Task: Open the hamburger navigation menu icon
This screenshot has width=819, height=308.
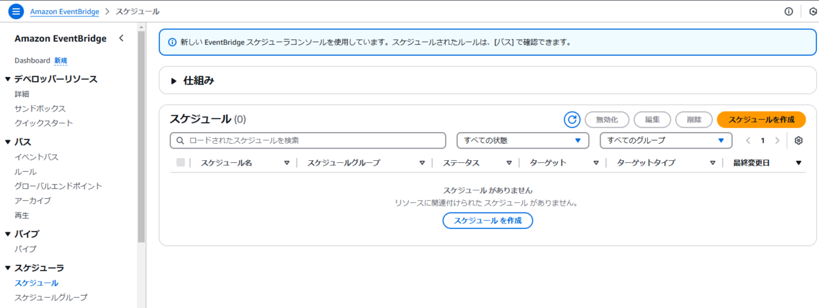Action: pyautogui.click(x=16, y=12)
